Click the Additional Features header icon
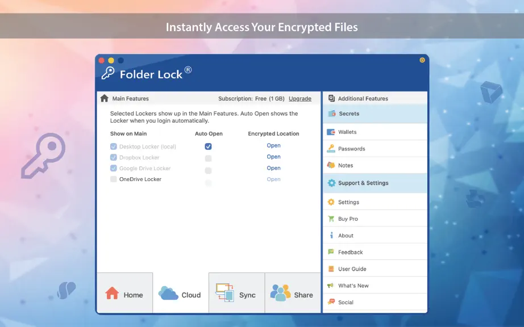This screenshot has height=327, width=524. pos(331,98)
